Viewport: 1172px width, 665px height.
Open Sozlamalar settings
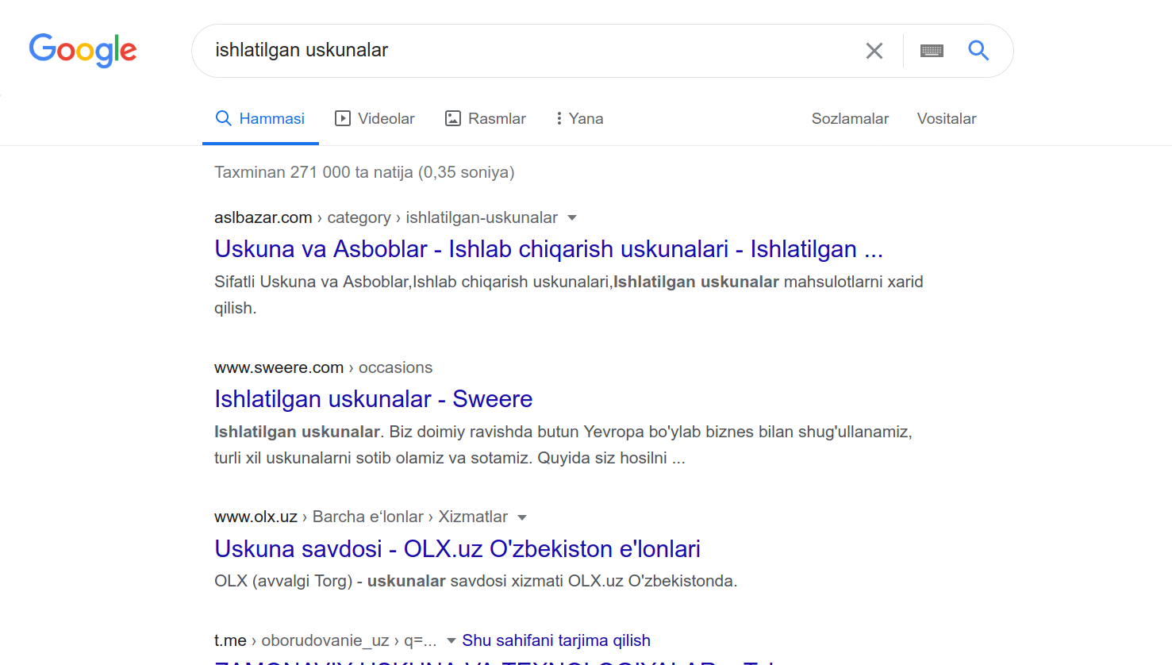point(850,118)
